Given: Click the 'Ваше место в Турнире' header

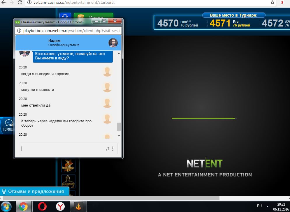Looking at the screenshot, I should pyautogui.click(x=233, y=15).
